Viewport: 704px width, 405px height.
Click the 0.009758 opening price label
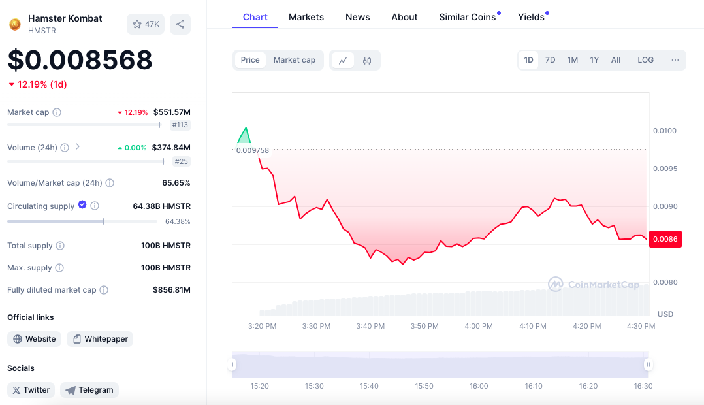(252, 150)
